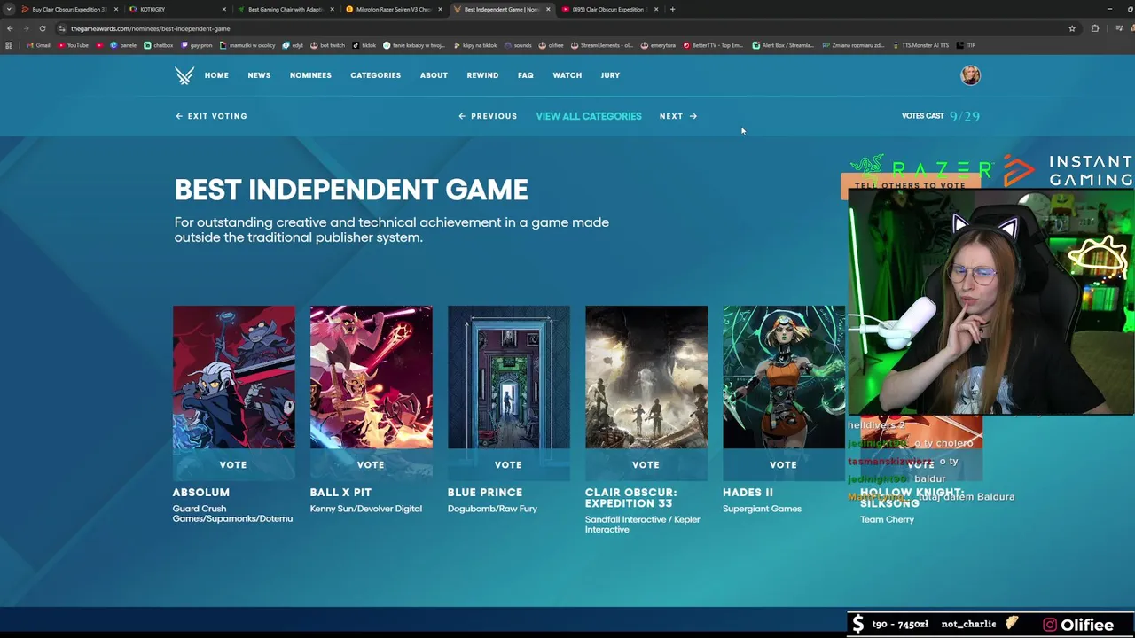Image resolution: width=1135 pixels, height=638 pixels.
Task: Switch to Mikrofon Razer Seiren V3 tab
Action: [x=392, y=9]
